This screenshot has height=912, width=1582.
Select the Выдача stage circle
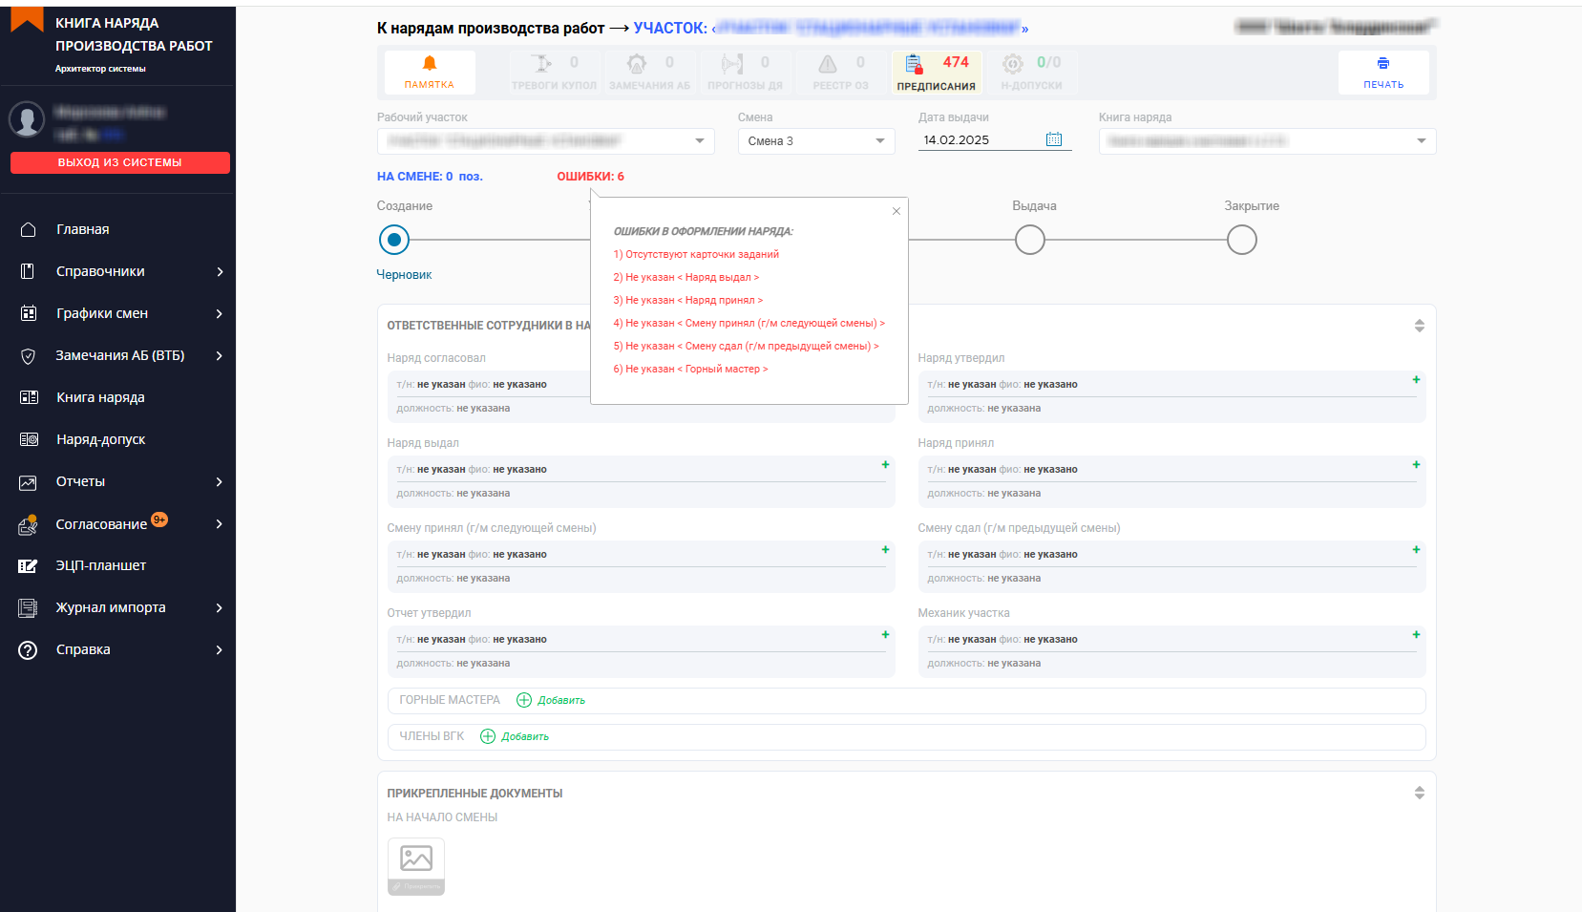click(1029, 240)
